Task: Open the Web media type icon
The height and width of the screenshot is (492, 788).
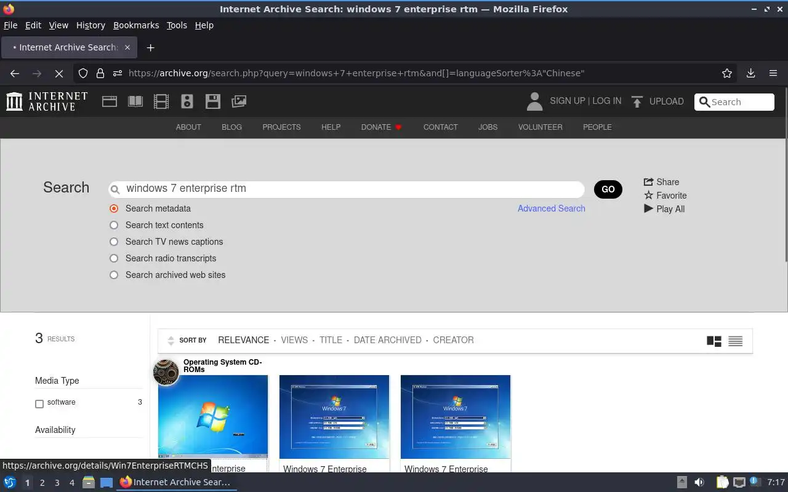Action: 110,101
